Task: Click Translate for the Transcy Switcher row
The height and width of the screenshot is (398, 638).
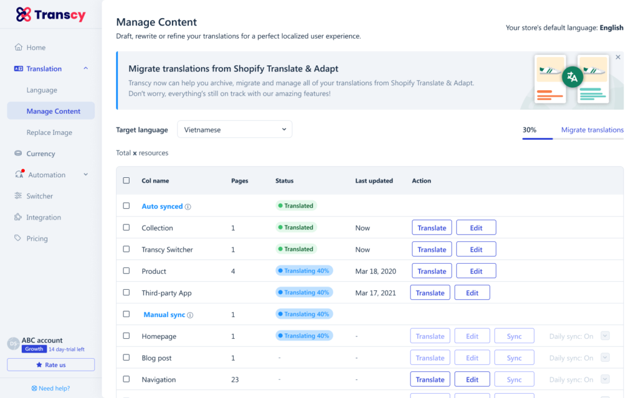Action: tap(432, 249)
